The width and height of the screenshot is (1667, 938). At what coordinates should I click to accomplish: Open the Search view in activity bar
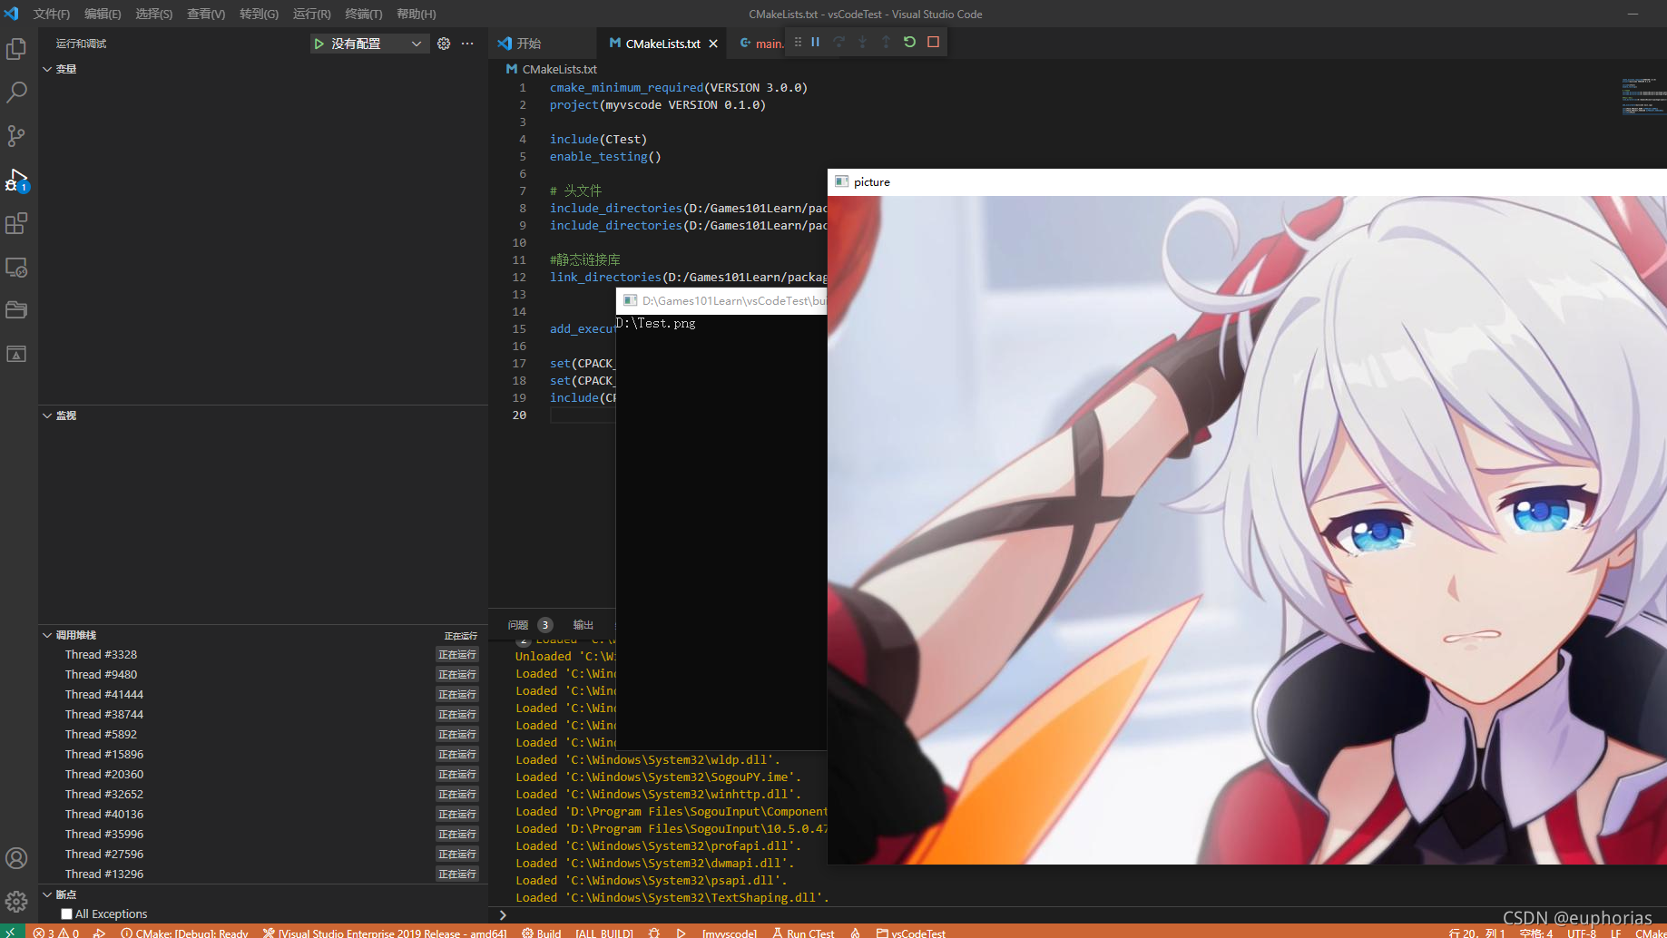click(16, 93)
